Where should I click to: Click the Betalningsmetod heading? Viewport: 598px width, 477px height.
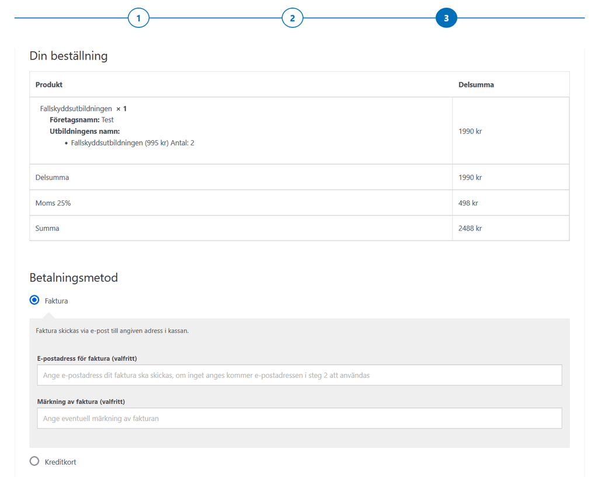click(74, 277)
